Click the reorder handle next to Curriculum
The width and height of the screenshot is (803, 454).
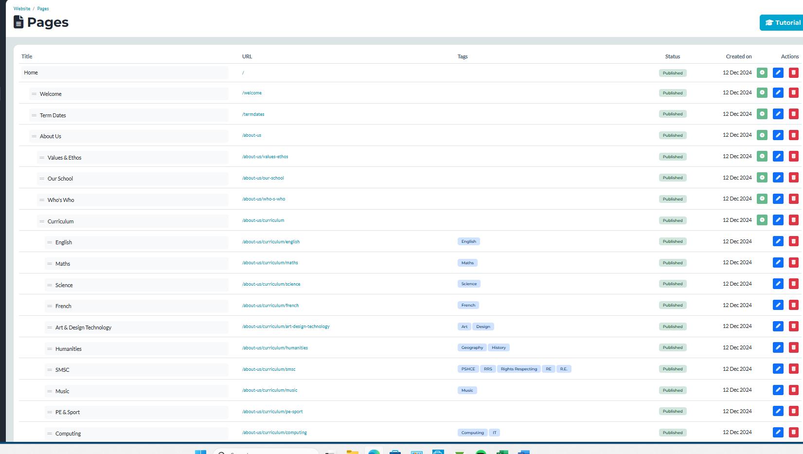point(42,221)
